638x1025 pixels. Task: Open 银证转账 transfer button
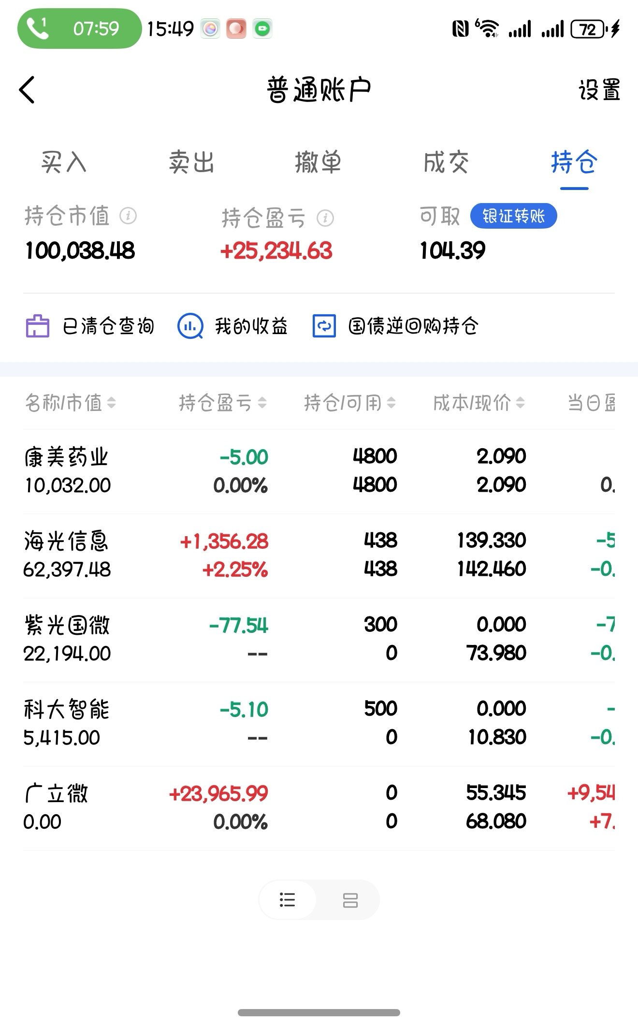(513, 216)
